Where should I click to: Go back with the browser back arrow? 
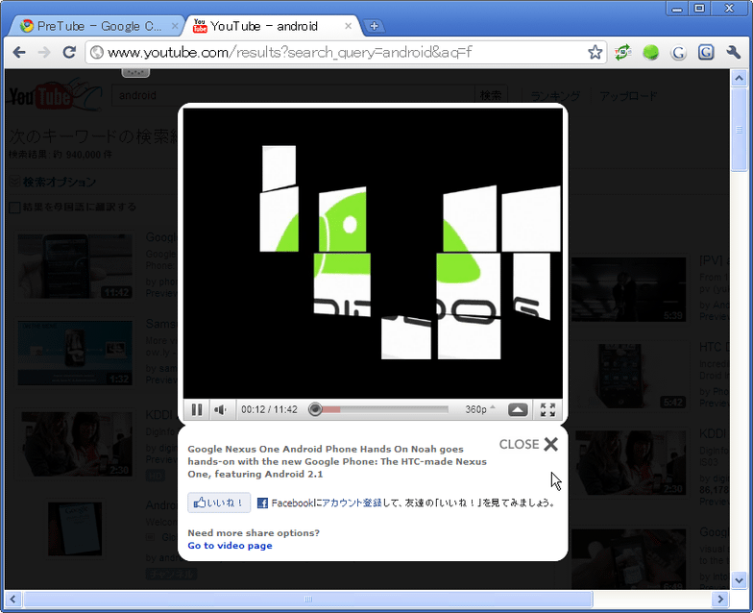click(x=19, y=52)
